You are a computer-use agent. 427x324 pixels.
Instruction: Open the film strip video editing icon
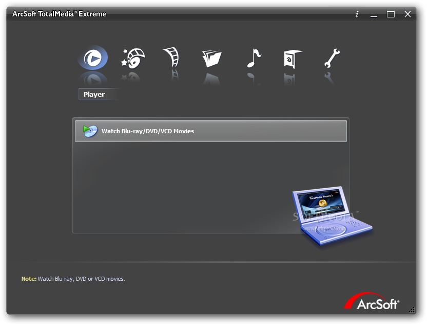tap(171, 57)
